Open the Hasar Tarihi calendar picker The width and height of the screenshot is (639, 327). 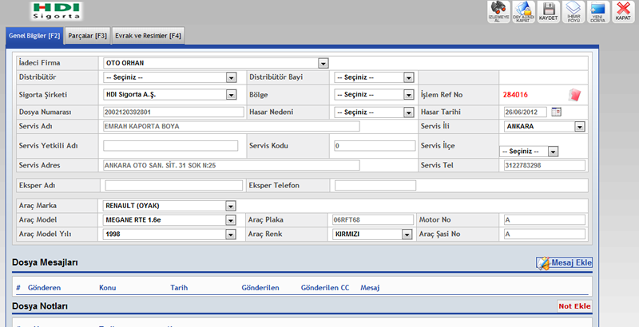(557, 112)
